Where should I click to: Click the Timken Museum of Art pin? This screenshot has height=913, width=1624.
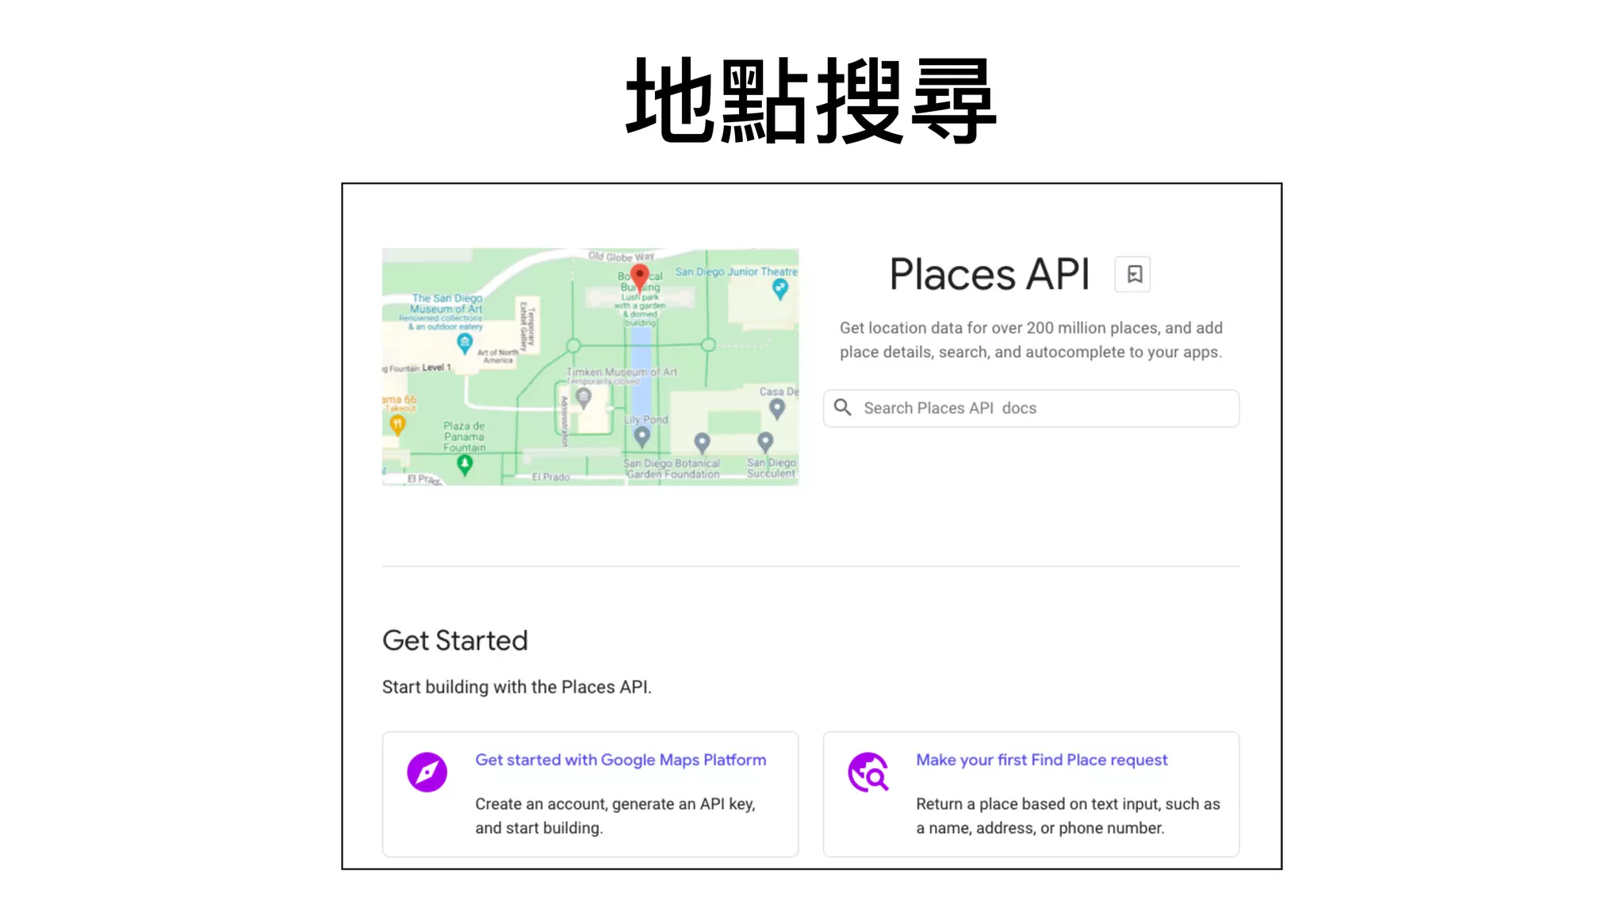tap(584, 397)
